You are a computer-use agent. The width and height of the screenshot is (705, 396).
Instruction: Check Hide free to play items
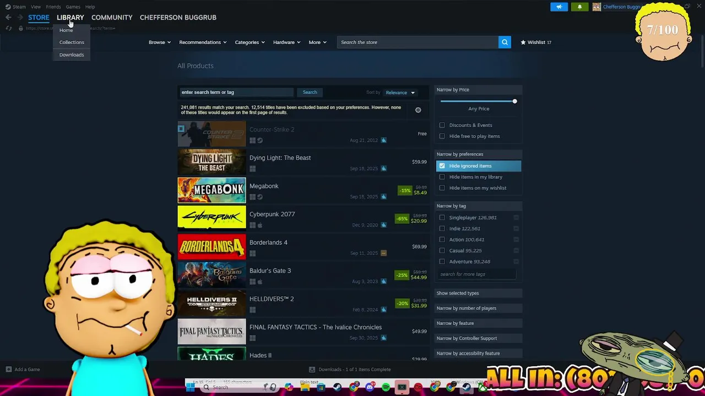point(442,136)
